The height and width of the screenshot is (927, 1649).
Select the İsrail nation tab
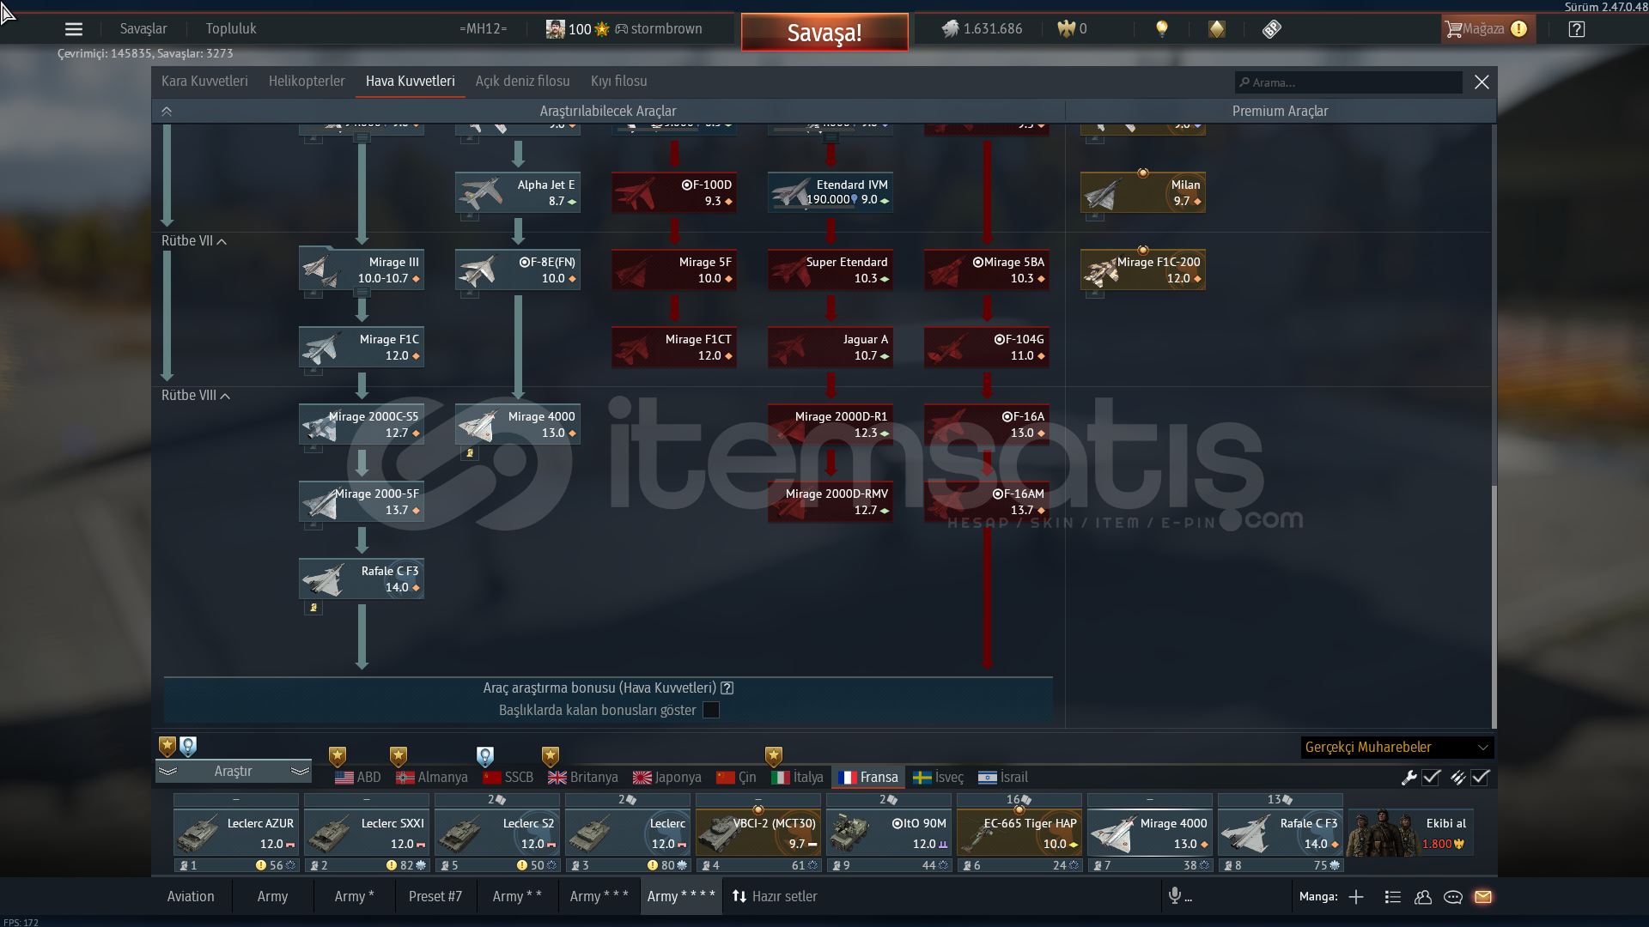(1002, 778)
